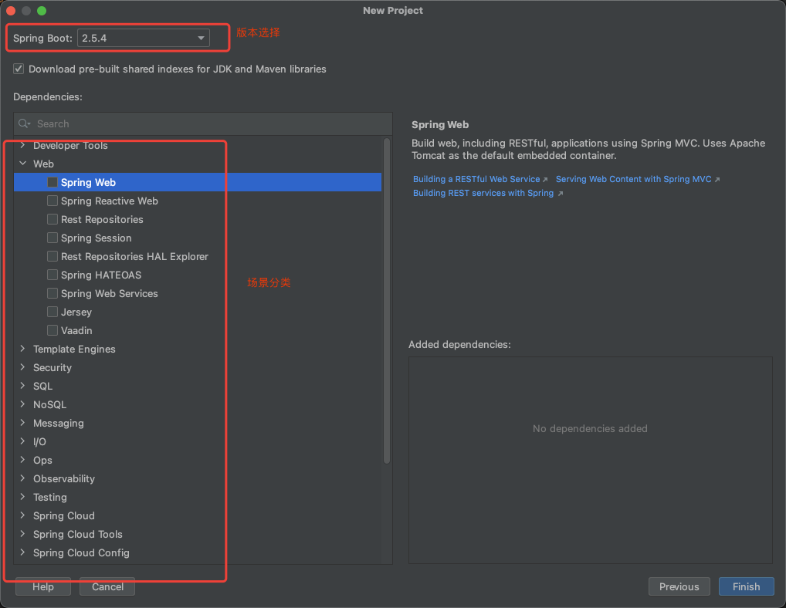Expand the Testing category
The height and width of the screenshot is (608, 786).
tap(22, 497)
